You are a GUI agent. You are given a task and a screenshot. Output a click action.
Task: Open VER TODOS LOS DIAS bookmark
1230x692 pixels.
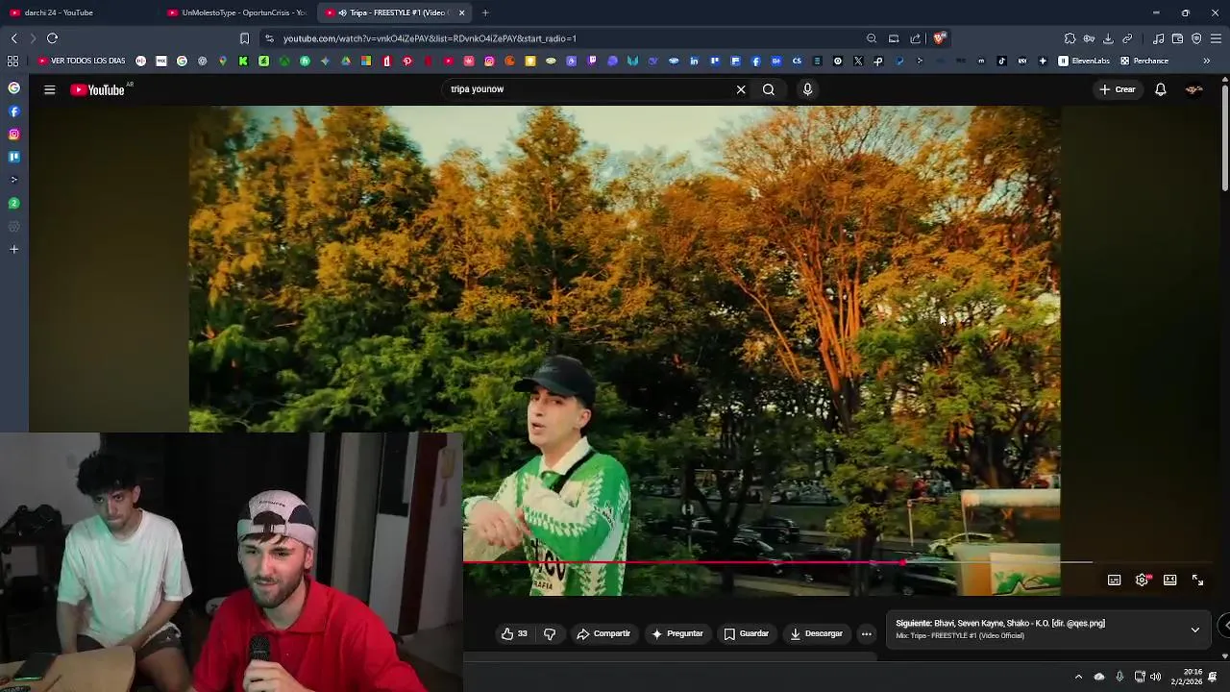coord(82,61)
